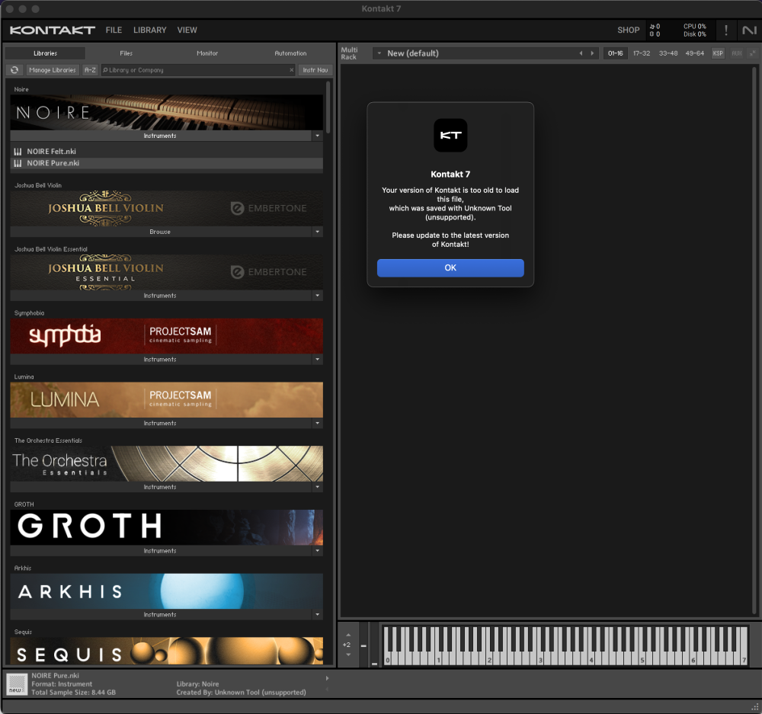Shift keyboard octave up arrow
The width and height of the screenshot is (762, 714).
pyautogui.click(x=348, y=635)
